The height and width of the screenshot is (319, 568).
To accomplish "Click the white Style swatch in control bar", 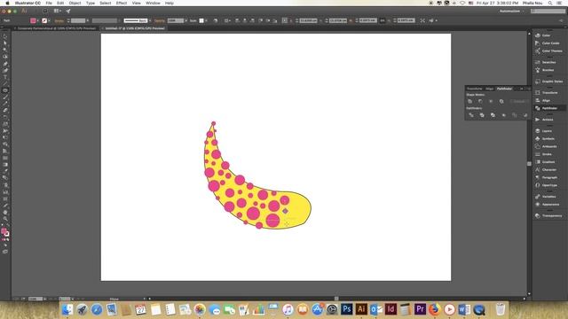I will (201, 20).
